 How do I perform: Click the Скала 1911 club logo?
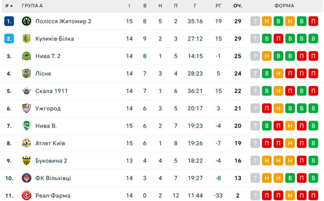[26, 91]
